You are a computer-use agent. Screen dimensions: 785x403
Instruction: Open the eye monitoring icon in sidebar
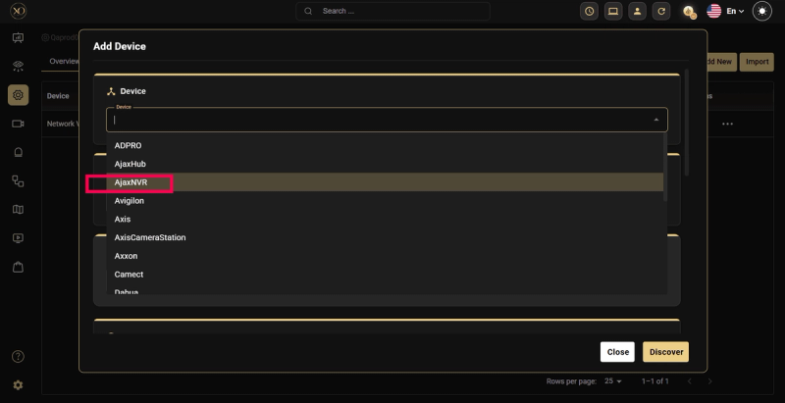(18, 66)
